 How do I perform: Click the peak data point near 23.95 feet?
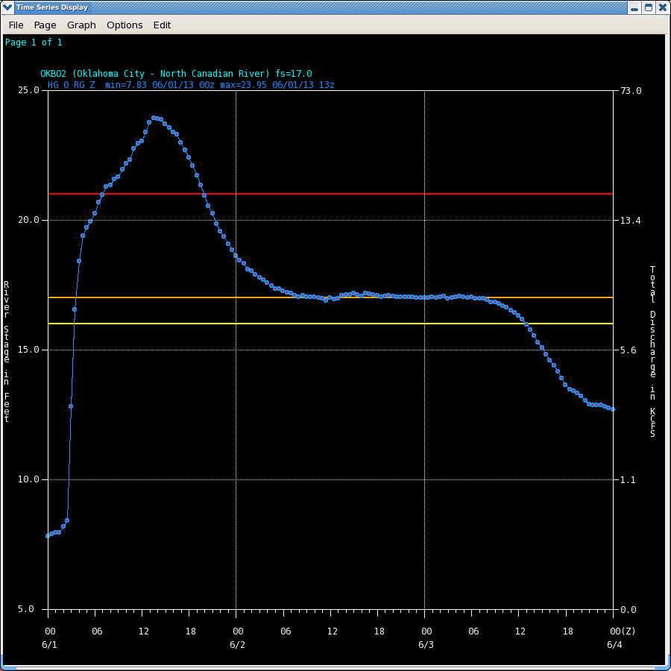coord(153,118)
